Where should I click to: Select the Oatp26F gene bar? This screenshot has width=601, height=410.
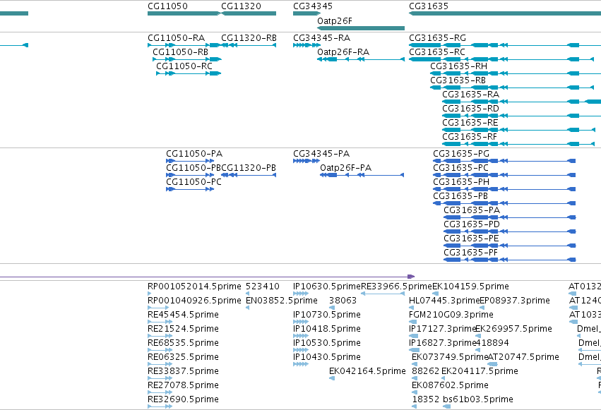tap(361, 28)
